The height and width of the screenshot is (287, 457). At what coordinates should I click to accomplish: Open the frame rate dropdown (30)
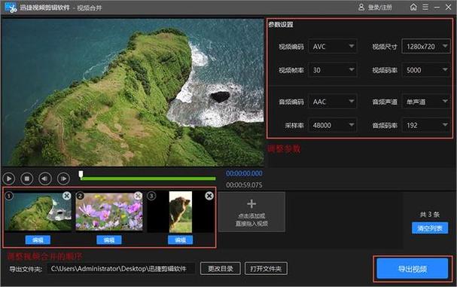point(332,70)
